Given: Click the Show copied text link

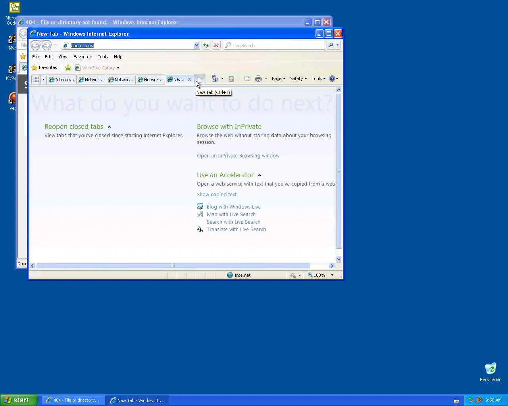Looking at the screenshot, I should point(217,195).
